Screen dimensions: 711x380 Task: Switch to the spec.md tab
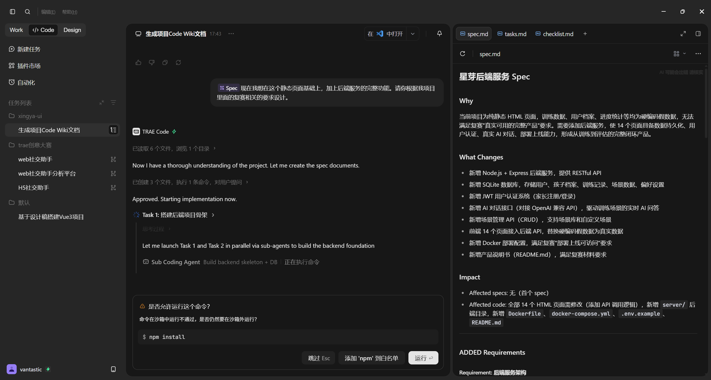[x=474, y=34]
